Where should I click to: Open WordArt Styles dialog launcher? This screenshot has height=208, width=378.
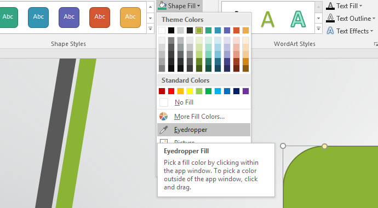click(x=376, y=44)
